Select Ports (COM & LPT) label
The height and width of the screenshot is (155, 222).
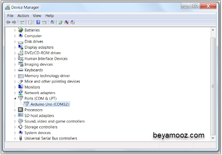point(41,98)
